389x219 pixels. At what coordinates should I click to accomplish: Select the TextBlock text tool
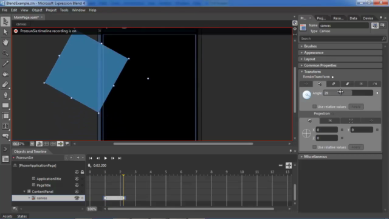(5, 126)
